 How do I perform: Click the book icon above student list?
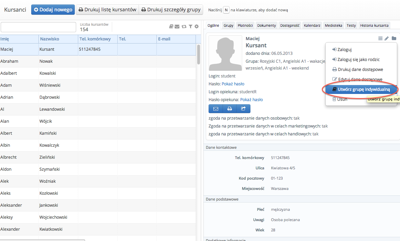[x=172, y=27]
